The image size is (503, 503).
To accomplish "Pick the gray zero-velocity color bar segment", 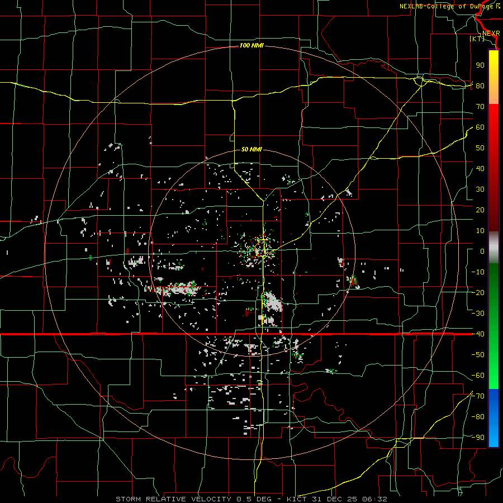I will (x=493, y=248).
